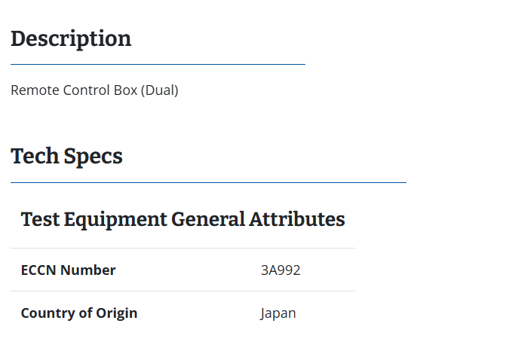Click the blue divider under Description
Screen dimensions: 509x360
158,64
